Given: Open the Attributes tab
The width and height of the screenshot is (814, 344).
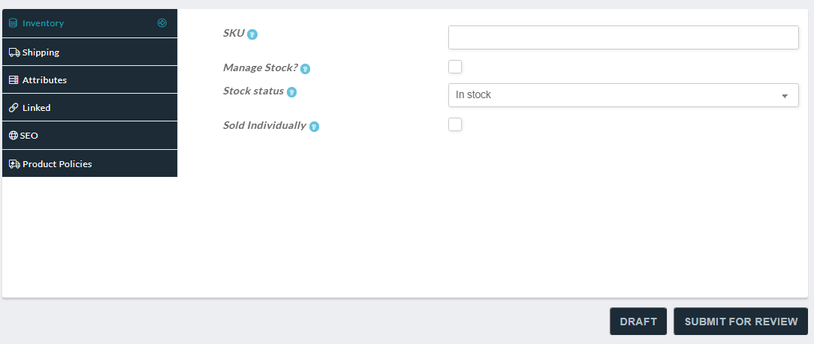Looking at the screenshot, I should (90, 80).
